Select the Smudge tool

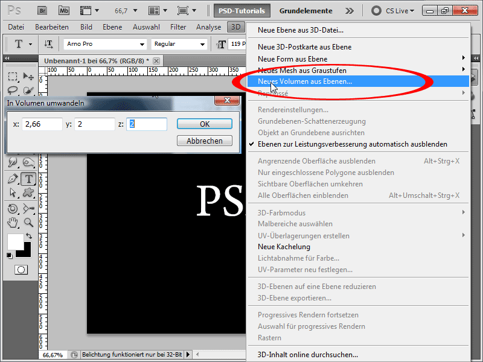click(x=13, y=162)
